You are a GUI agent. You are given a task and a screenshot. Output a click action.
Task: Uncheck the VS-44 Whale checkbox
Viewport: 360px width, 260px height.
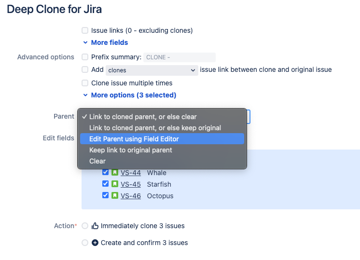[x=105, y=172]
